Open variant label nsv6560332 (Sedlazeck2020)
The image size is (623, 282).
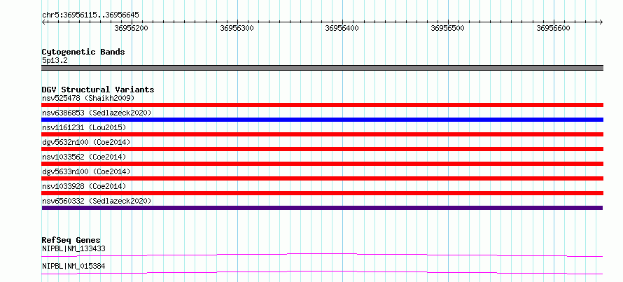click(97, 201)
